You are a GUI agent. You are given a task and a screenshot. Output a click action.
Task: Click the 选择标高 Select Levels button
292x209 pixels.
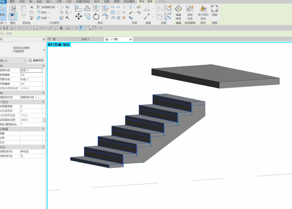[190, 12]
